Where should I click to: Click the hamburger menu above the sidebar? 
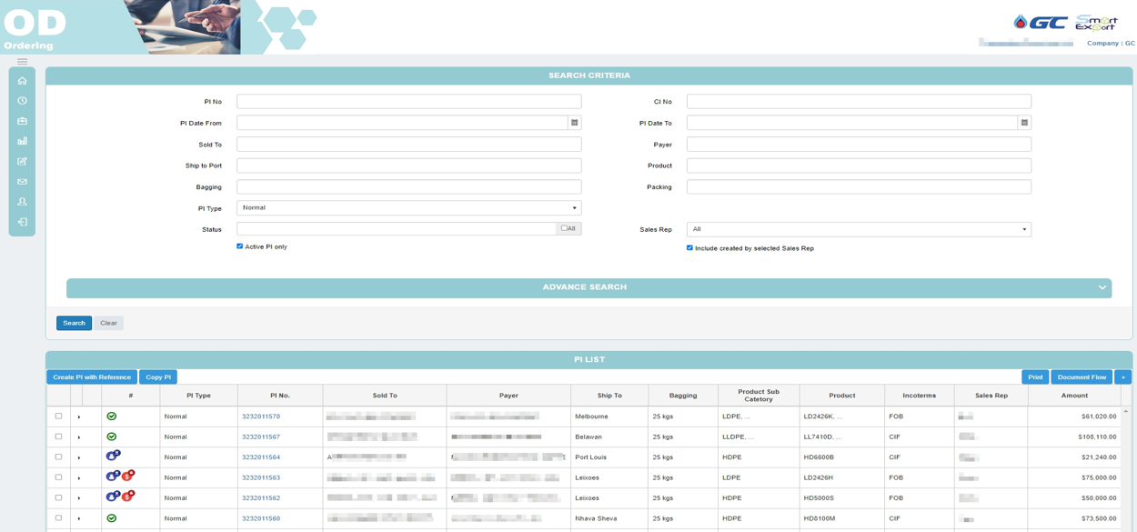[x=22, y=62]
